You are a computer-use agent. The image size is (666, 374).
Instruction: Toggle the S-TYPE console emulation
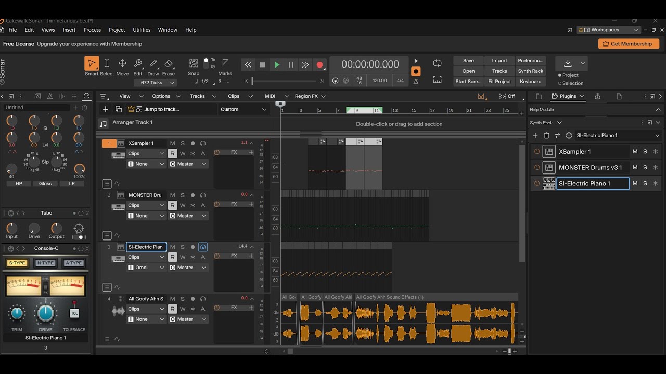click(17, 263)
